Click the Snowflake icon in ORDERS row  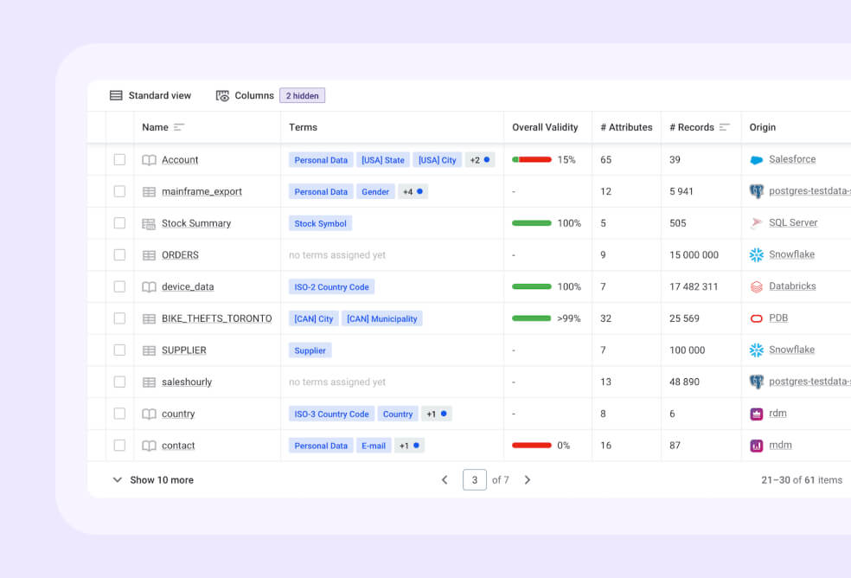[757, 255]
